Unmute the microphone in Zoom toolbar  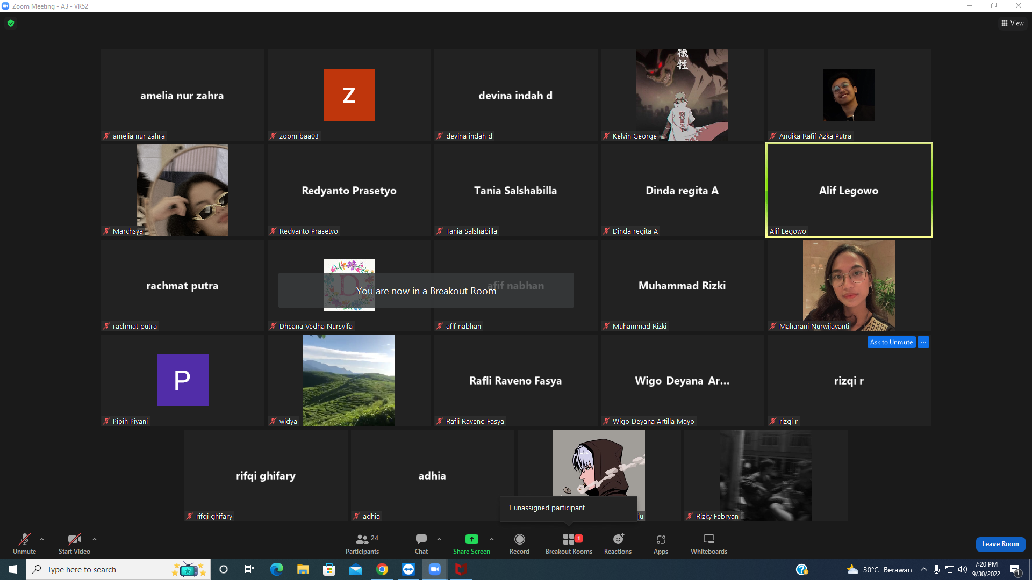click(25, 543)
